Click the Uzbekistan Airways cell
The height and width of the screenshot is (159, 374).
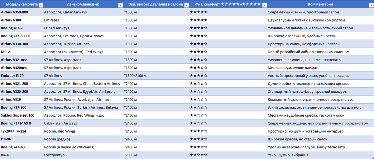click(83, 123)
